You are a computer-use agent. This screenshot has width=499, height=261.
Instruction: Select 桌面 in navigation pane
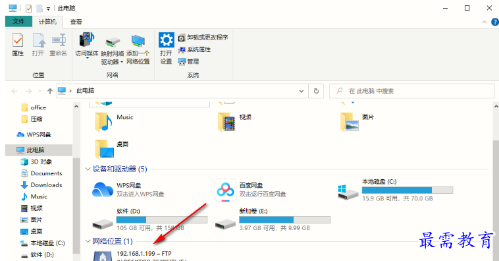click(32, 231)
